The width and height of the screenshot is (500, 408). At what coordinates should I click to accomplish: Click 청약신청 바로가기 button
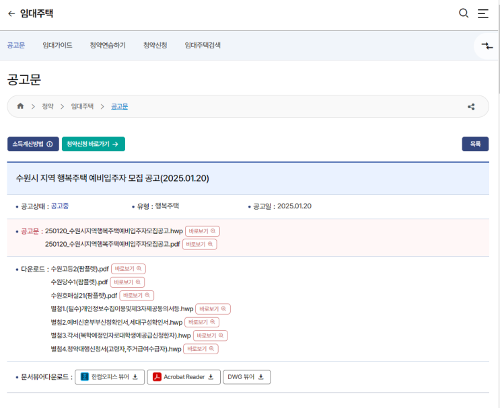tap(94, 144)
